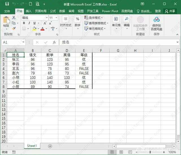
Task: Open Conditional Formatting dropdown
Action: click(95, 18)
